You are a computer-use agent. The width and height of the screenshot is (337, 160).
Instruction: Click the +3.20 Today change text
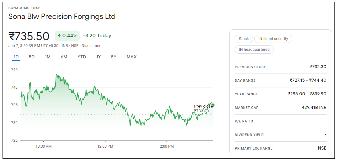[x=97, y=36]
